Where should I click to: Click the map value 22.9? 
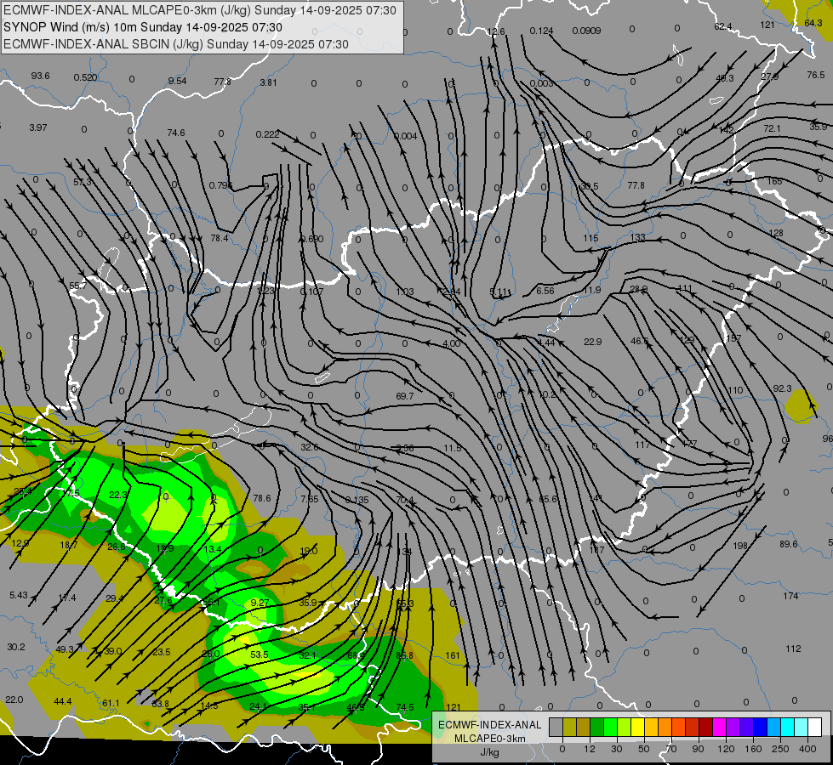click(x=592, y=342)
